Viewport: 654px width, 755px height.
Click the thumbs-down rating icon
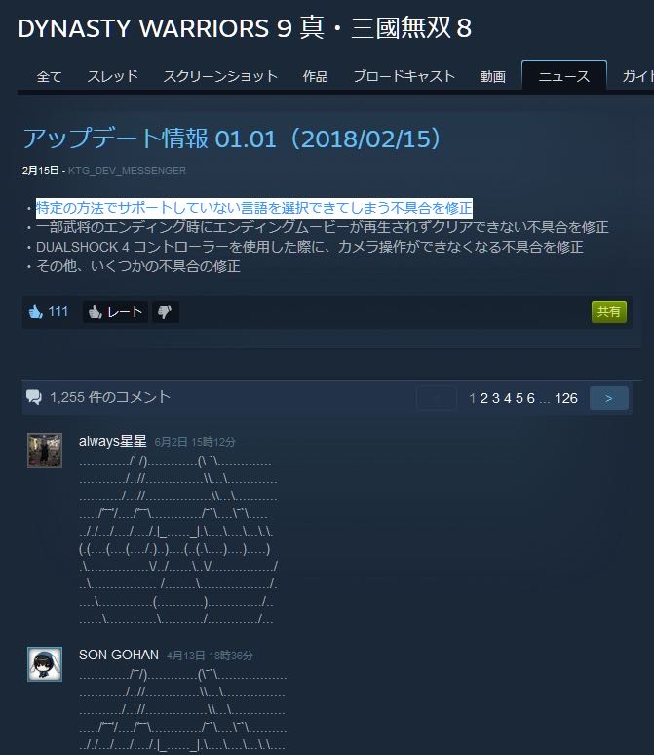point(165,312)
